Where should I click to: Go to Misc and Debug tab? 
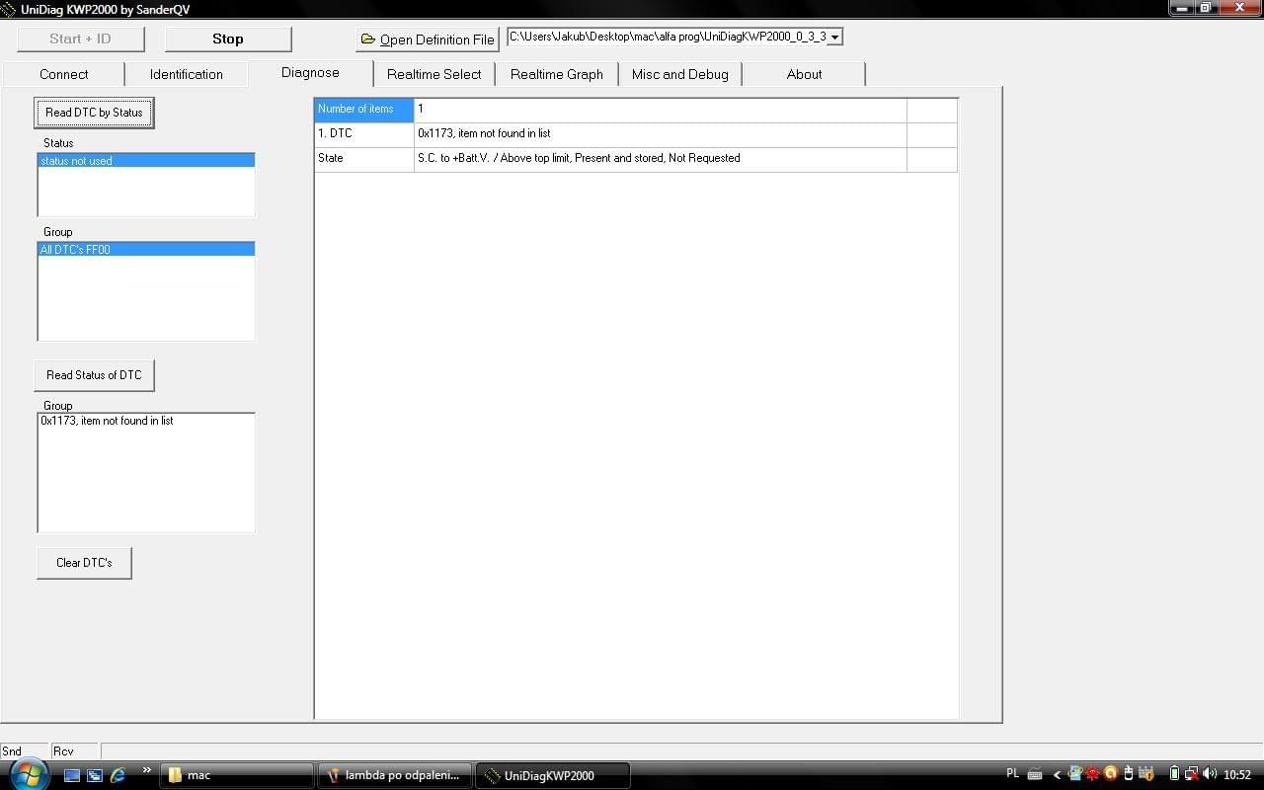click(x=679, y=74)
